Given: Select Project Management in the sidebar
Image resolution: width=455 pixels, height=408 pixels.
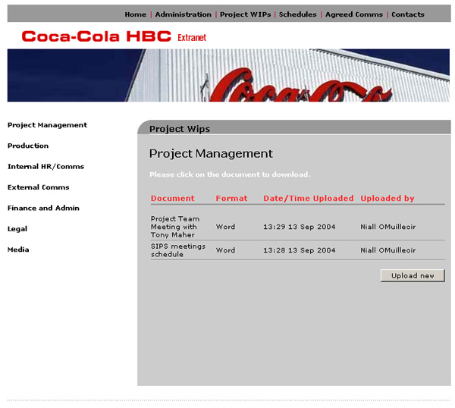Looking at the screenshot, I should [47, 125].
